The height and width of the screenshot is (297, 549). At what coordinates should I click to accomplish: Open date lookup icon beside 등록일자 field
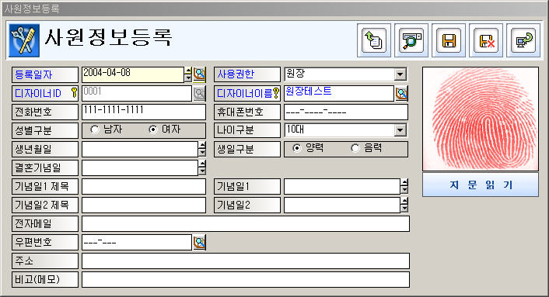pos(200,74)
